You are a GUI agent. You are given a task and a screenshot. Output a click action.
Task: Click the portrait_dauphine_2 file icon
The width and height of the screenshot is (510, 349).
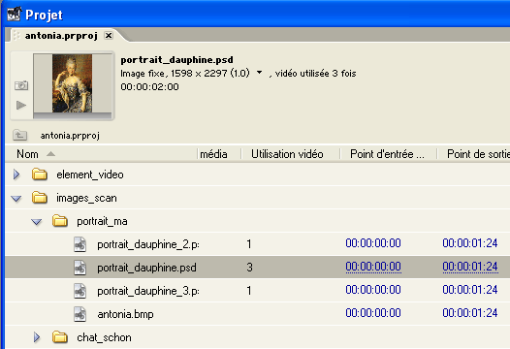tap(80, 244)
